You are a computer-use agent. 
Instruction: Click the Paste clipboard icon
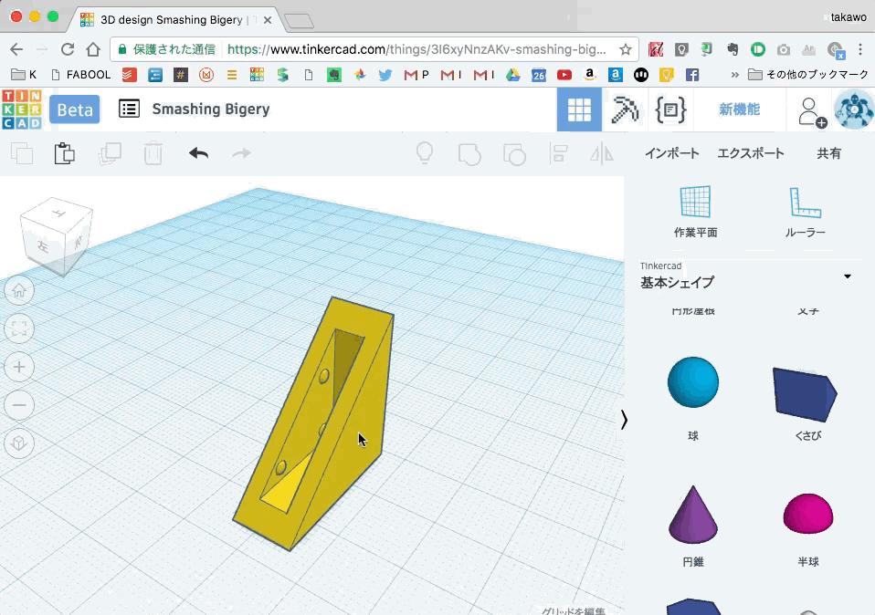(x=64, y=153)
